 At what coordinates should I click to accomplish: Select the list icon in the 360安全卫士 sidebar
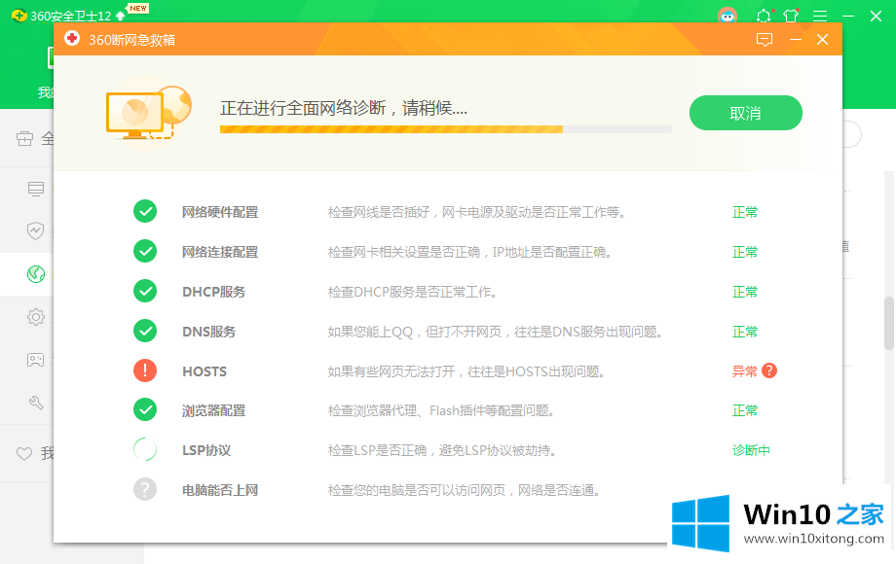click(36, 189)
